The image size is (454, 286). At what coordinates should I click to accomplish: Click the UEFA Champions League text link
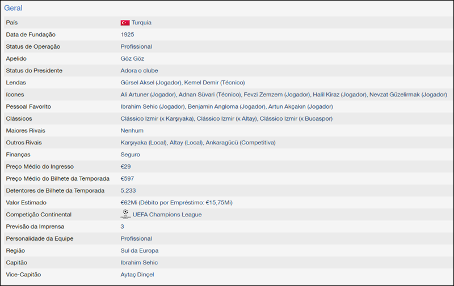(167, 215)
